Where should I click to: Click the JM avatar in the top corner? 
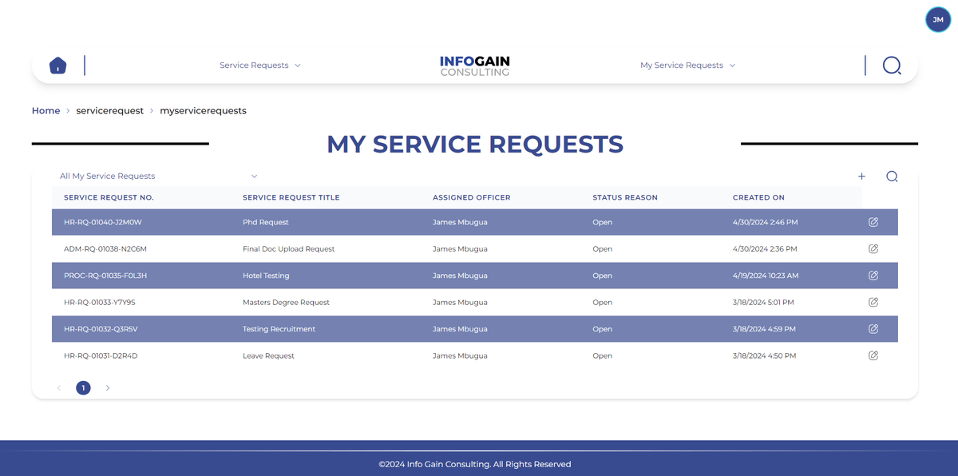pos(937,19)
